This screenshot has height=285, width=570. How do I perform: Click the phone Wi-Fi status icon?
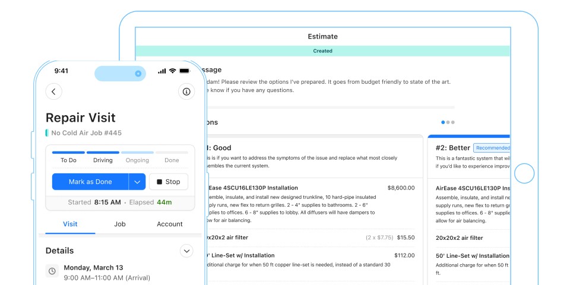(x=173, y=71)
